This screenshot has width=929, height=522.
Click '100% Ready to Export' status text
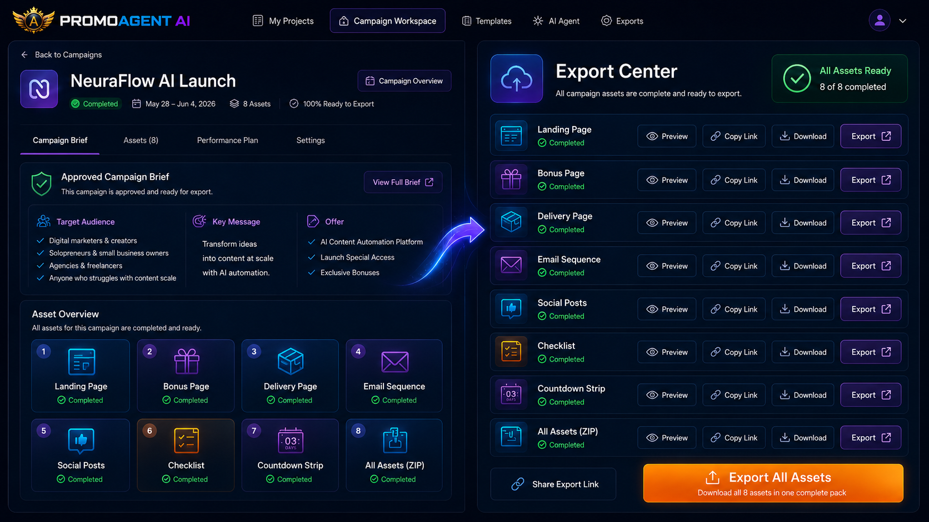tap(338, 104)
